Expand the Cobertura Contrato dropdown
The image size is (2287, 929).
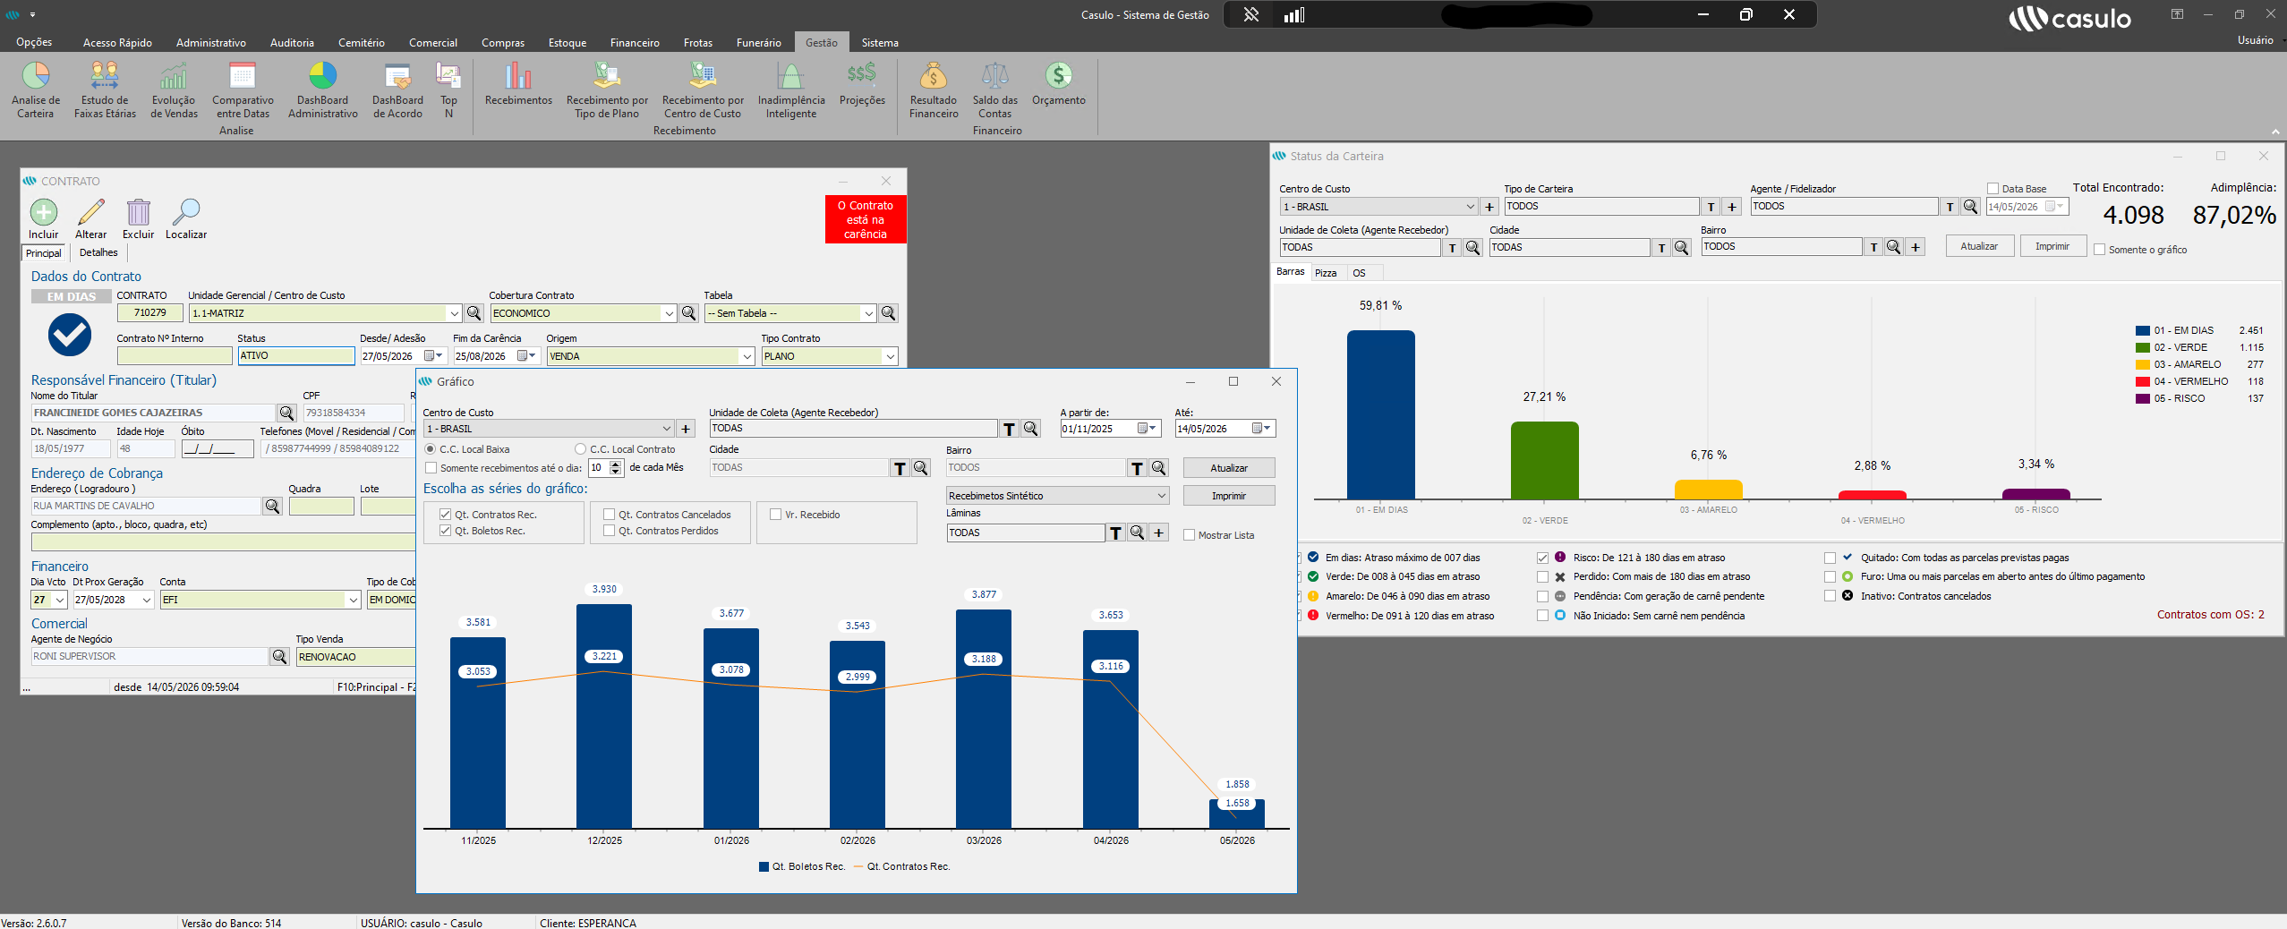669,313
